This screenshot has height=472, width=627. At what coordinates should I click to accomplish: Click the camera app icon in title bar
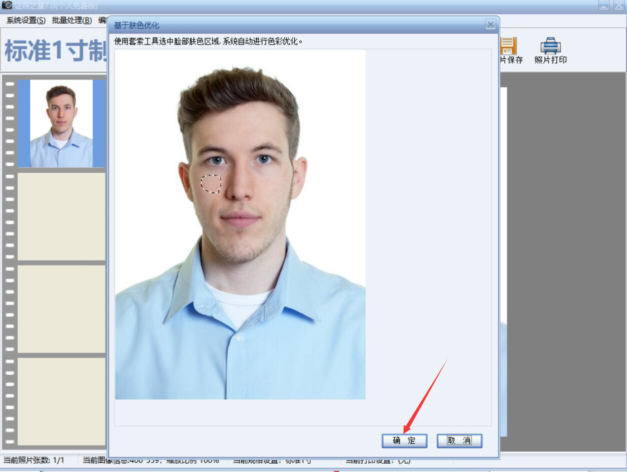(7, 5)
